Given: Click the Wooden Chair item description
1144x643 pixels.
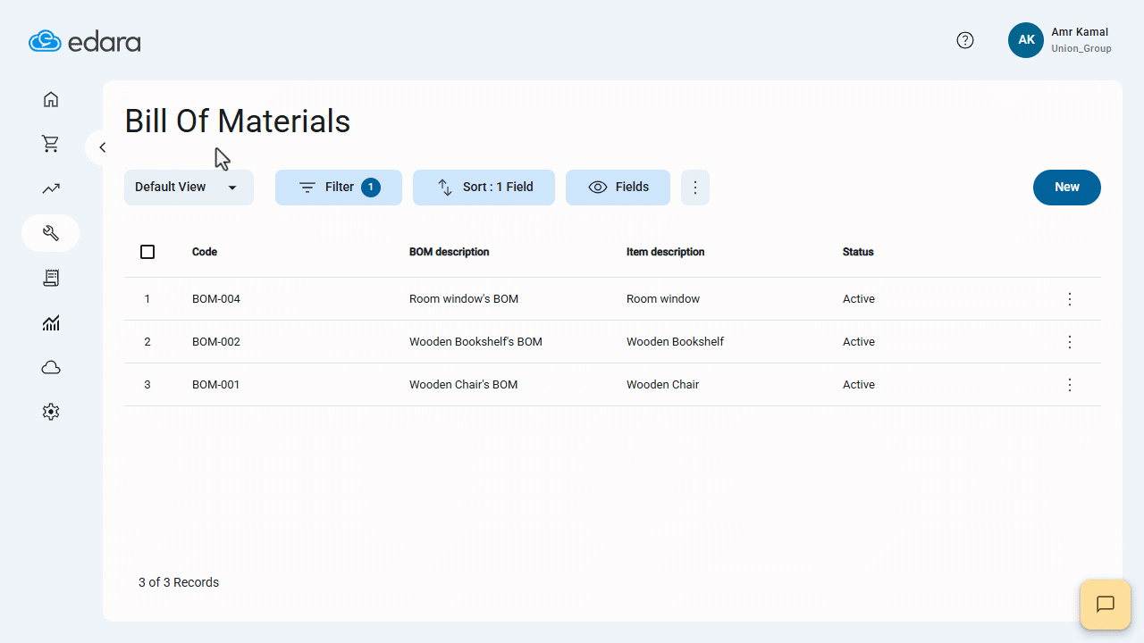Looking at the screenshot, I should 663,385.
